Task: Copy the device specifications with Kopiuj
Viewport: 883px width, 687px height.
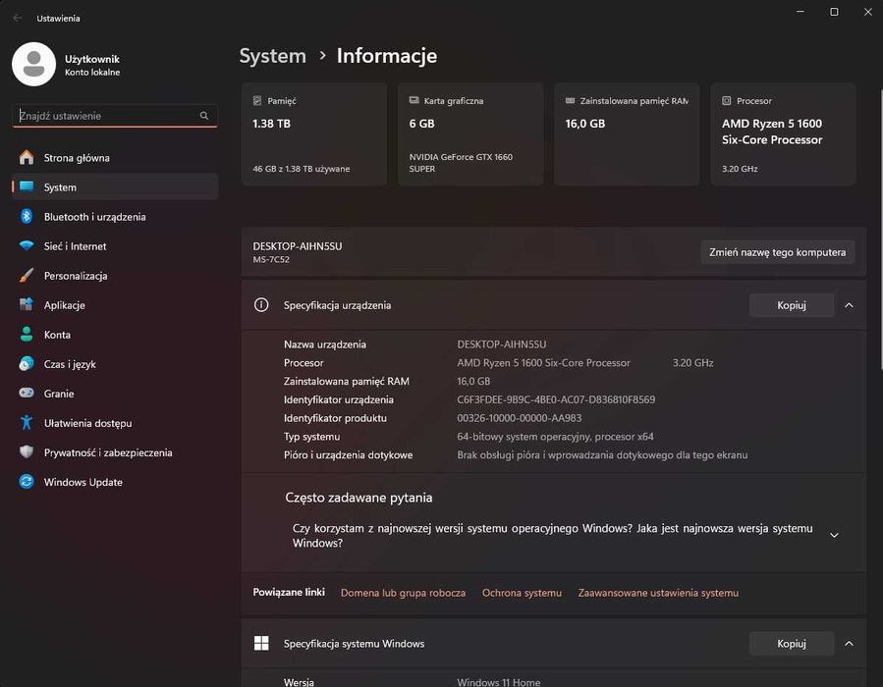Action: [x=792, y=305]
